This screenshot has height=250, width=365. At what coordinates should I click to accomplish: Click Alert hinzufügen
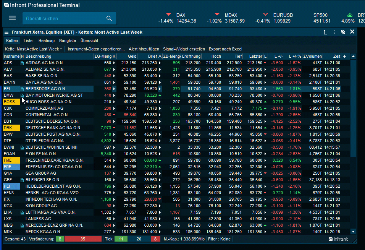click(x=144, y=49)
